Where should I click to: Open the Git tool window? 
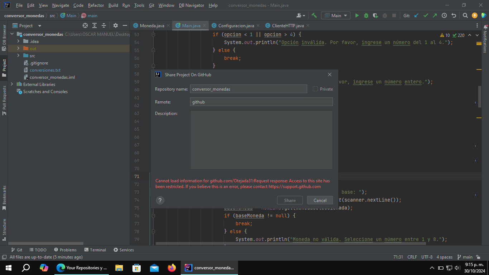click(x=16, y=250)
